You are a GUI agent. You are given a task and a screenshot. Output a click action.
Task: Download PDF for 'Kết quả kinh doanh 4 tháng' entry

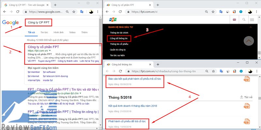tap(247, 106)
